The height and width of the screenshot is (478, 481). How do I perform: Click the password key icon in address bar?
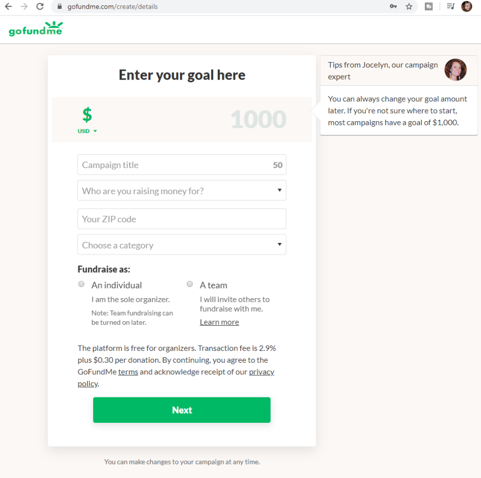[394, 7]
